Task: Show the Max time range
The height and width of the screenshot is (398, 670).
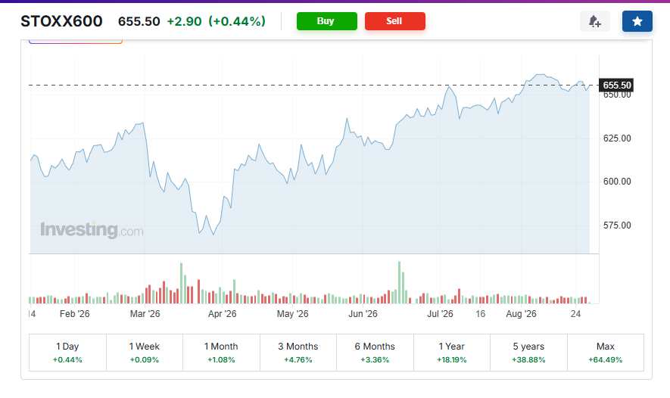Action: point(606,353)
